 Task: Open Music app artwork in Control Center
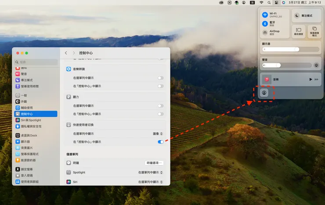tap(267, 79)
